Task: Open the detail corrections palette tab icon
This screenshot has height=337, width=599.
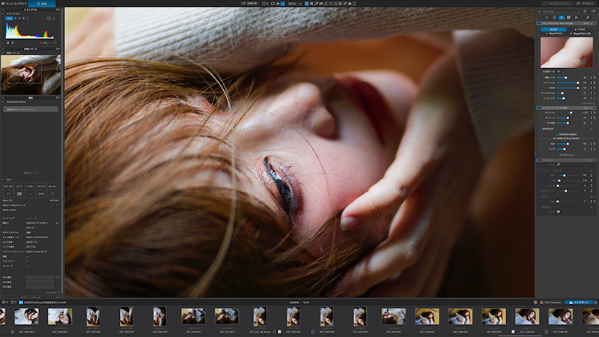Action: [562, 17]
